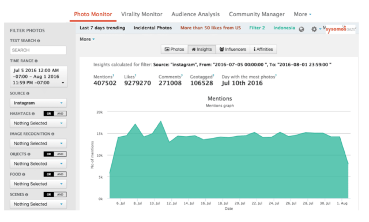This screenshot has width=369, height=222.
Task: Select Last 7 days trending filter
Action: point(103,28)
